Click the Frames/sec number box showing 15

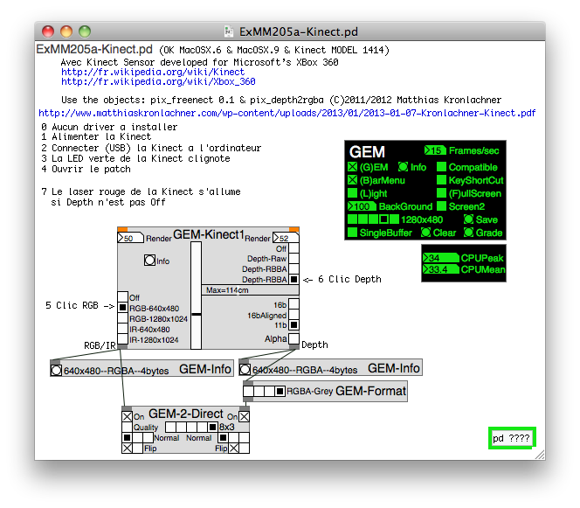point(435,150)
